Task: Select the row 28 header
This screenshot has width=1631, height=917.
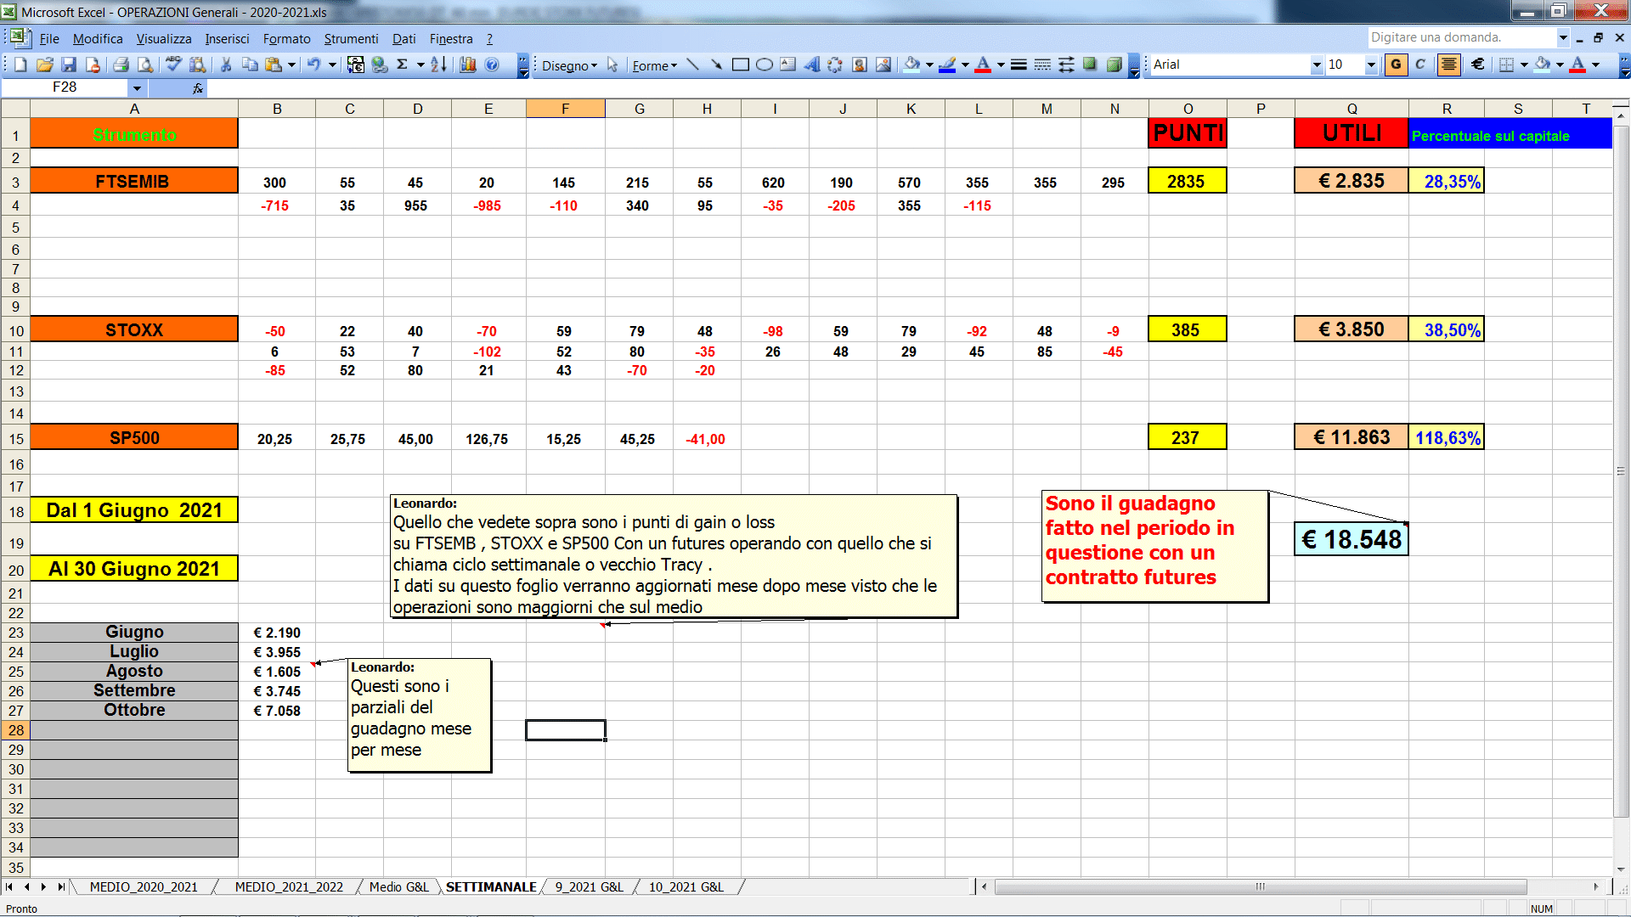Action: pyautogui.click(x=15, y=730)
